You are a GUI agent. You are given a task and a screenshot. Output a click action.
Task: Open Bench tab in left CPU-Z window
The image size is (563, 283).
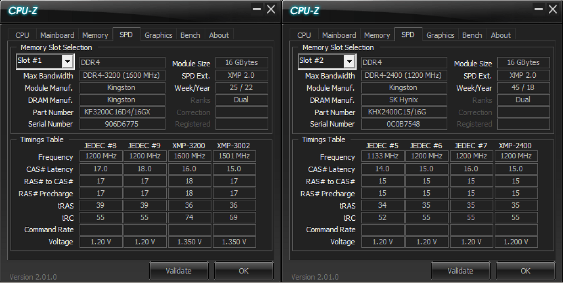click(x=190, y=35)
